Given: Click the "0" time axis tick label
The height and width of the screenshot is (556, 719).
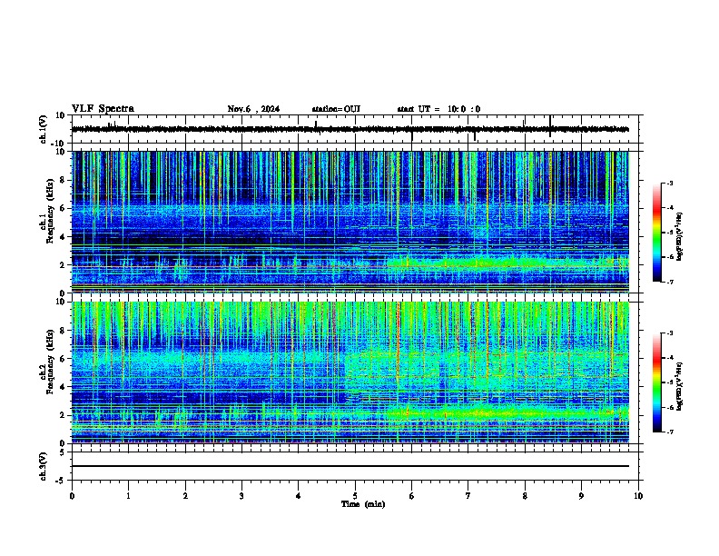Looking at the screenshot, I should pos(72,496).
